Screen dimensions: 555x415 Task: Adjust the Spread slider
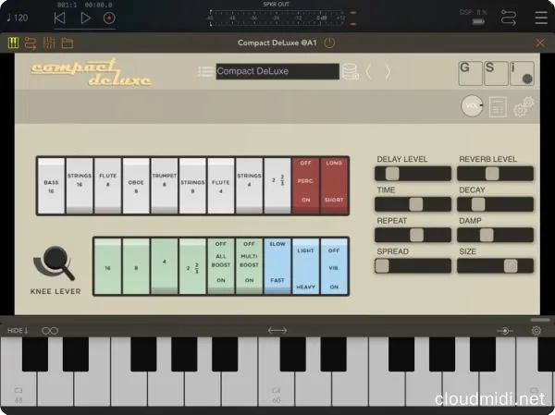[x=413, y=266]
